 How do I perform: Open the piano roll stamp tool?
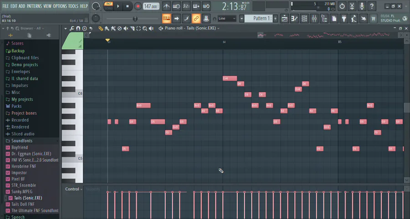pos(84,28)
